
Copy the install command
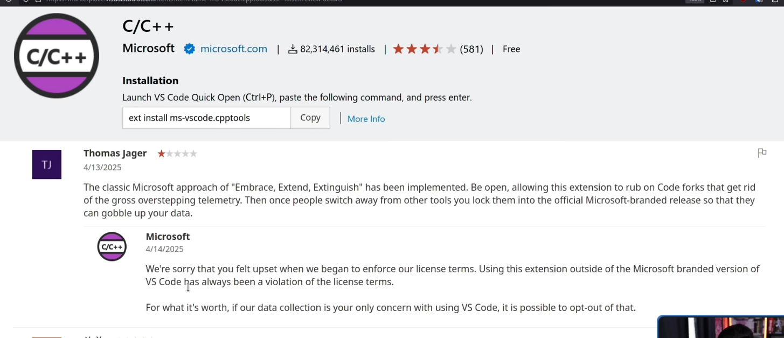(x=310, y=118)
